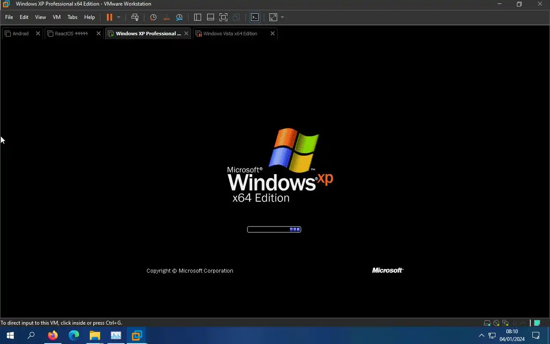
Task: Toggle the thumbnail bar view
Action: click(x=211, y=17)
